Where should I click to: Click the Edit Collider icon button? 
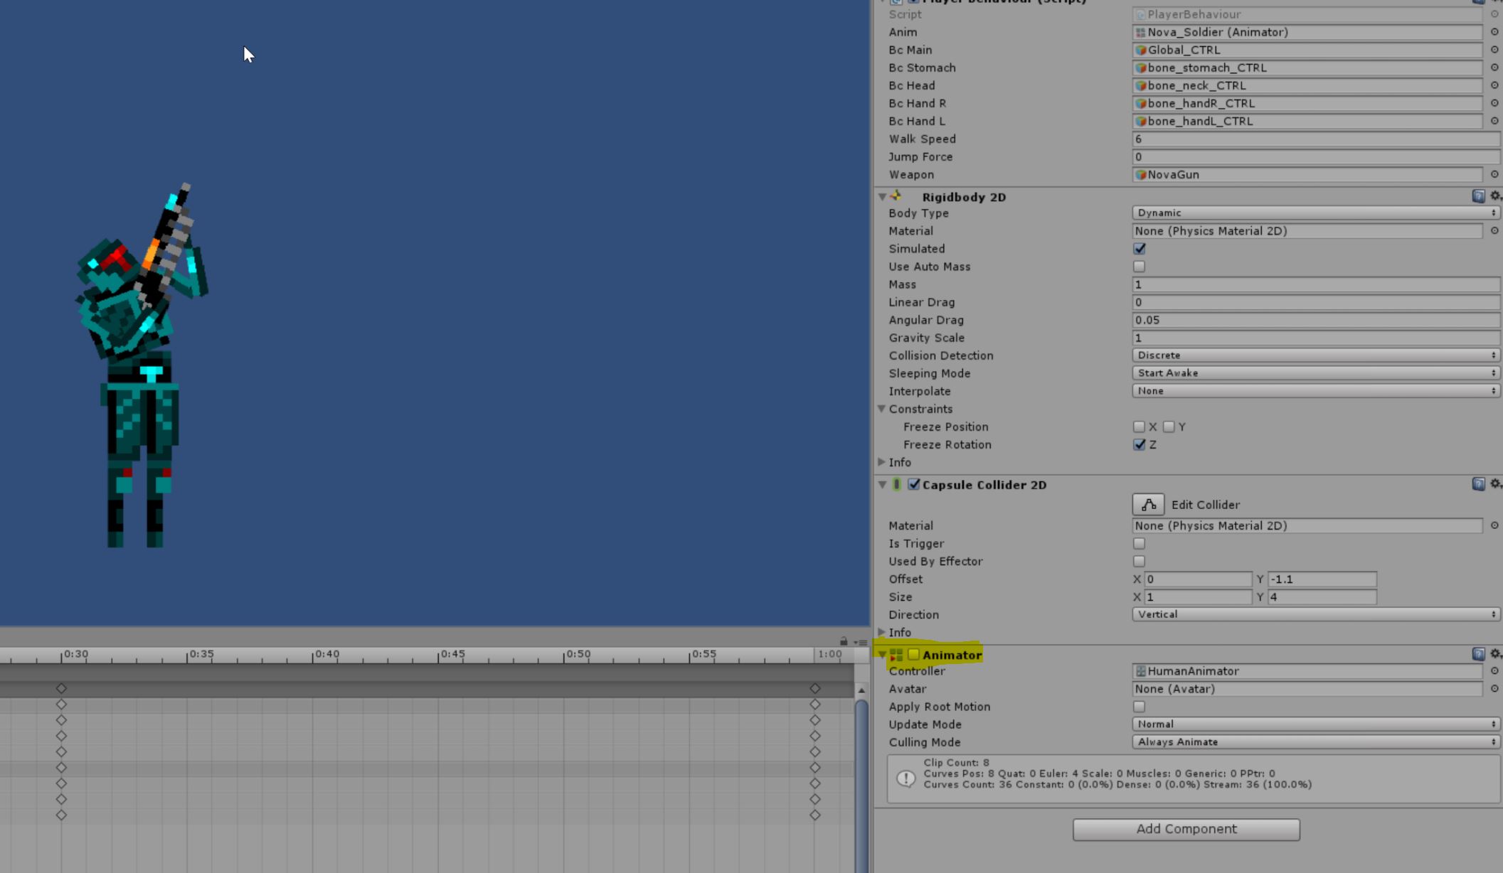coord(1147,504)
